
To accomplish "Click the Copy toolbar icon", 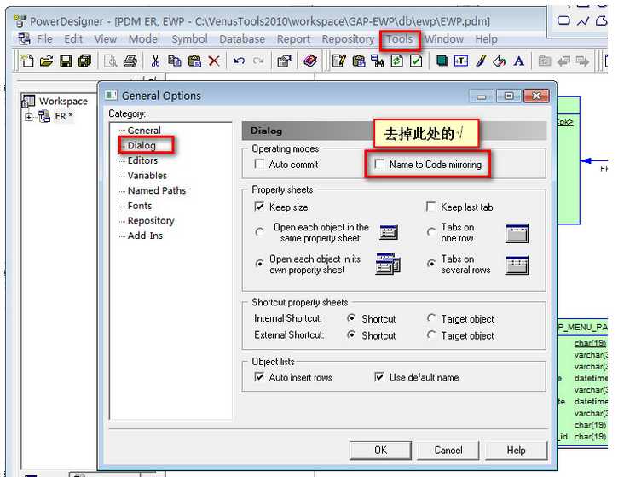I will coord(174,61).
